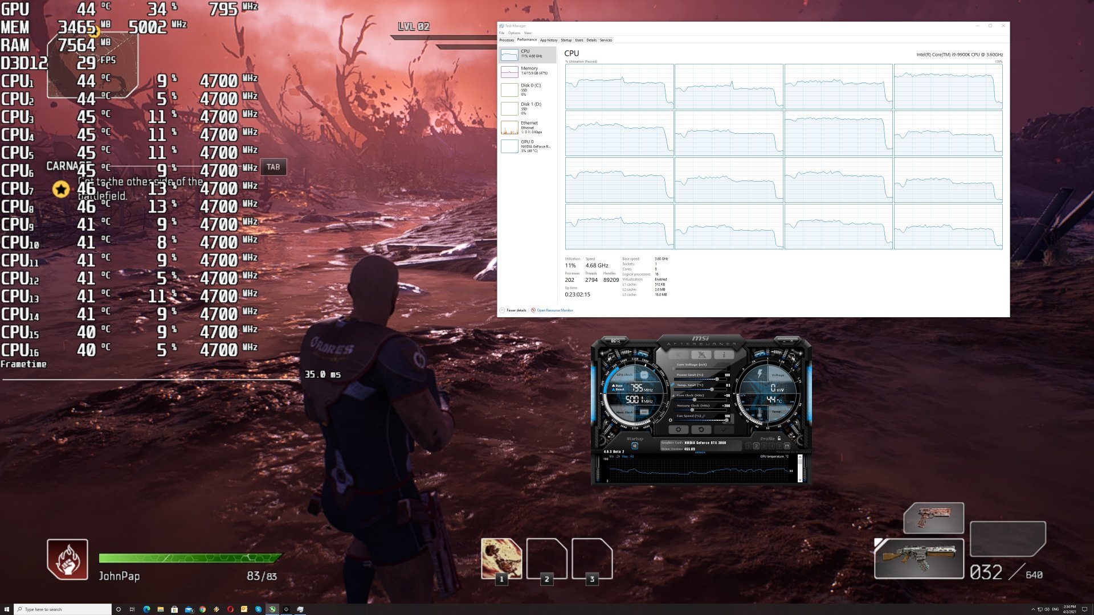Click the Core Clock slider handle
The height and width of the screenshot is (615, 1094).
click(695, 400)
